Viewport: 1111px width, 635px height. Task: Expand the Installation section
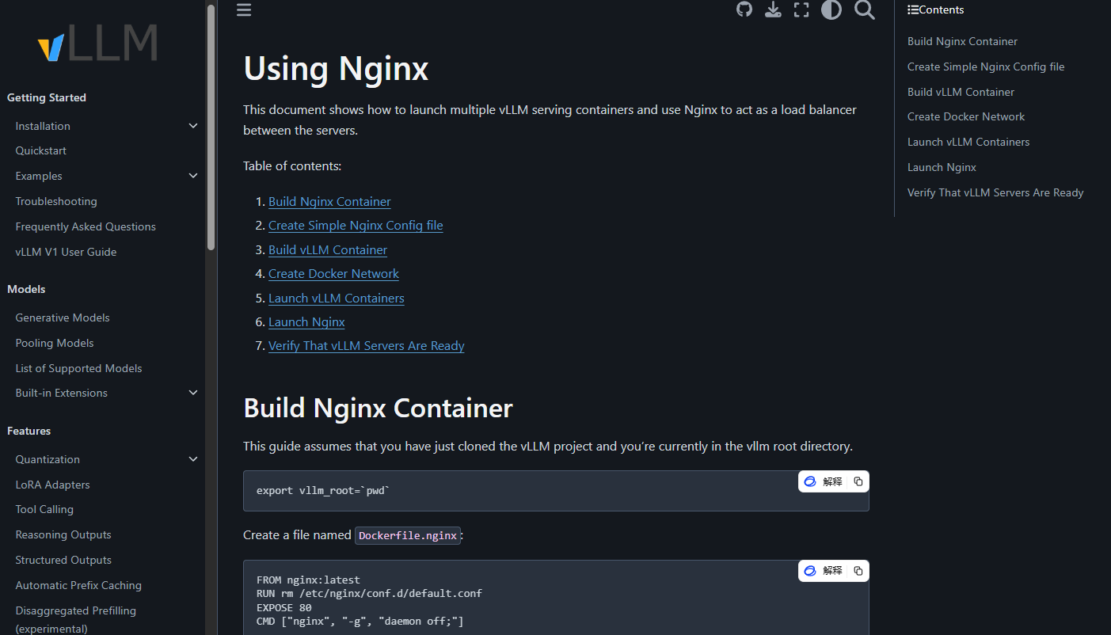(193, 125)
